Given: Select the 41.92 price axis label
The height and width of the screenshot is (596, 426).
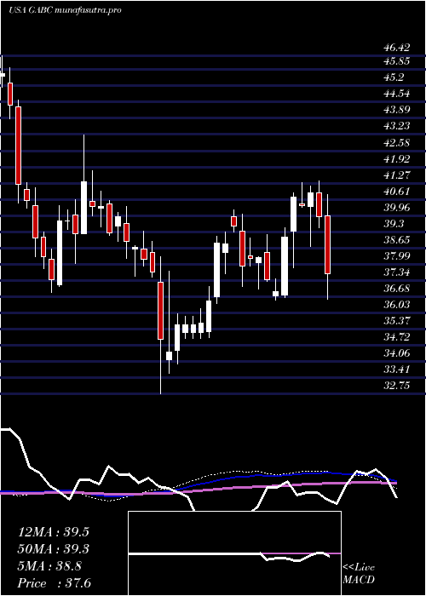Looking at the screenshot, I should tap(397, 158).
